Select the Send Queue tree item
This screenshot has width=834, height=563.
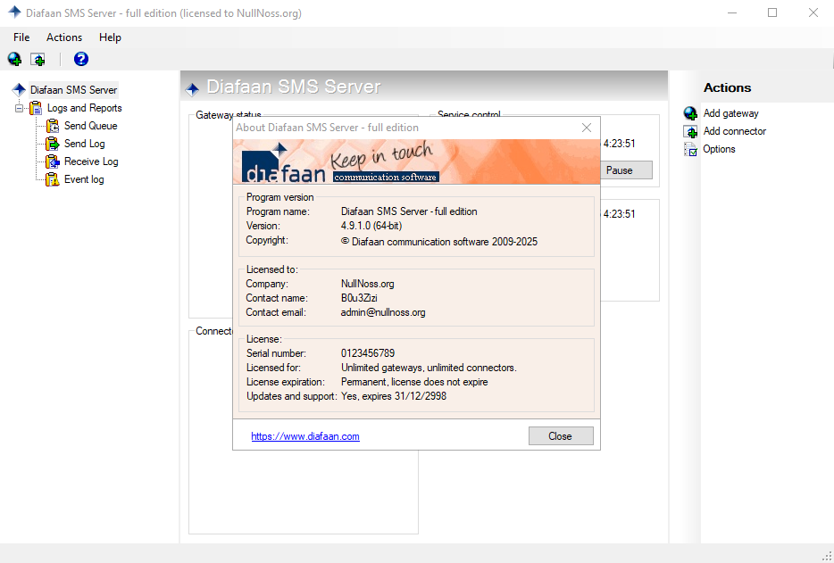[91, 126]
